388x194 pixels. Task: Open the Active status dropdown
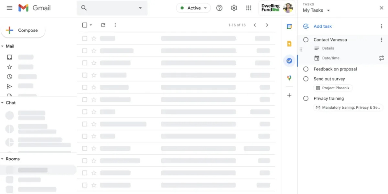coord(193,8)
